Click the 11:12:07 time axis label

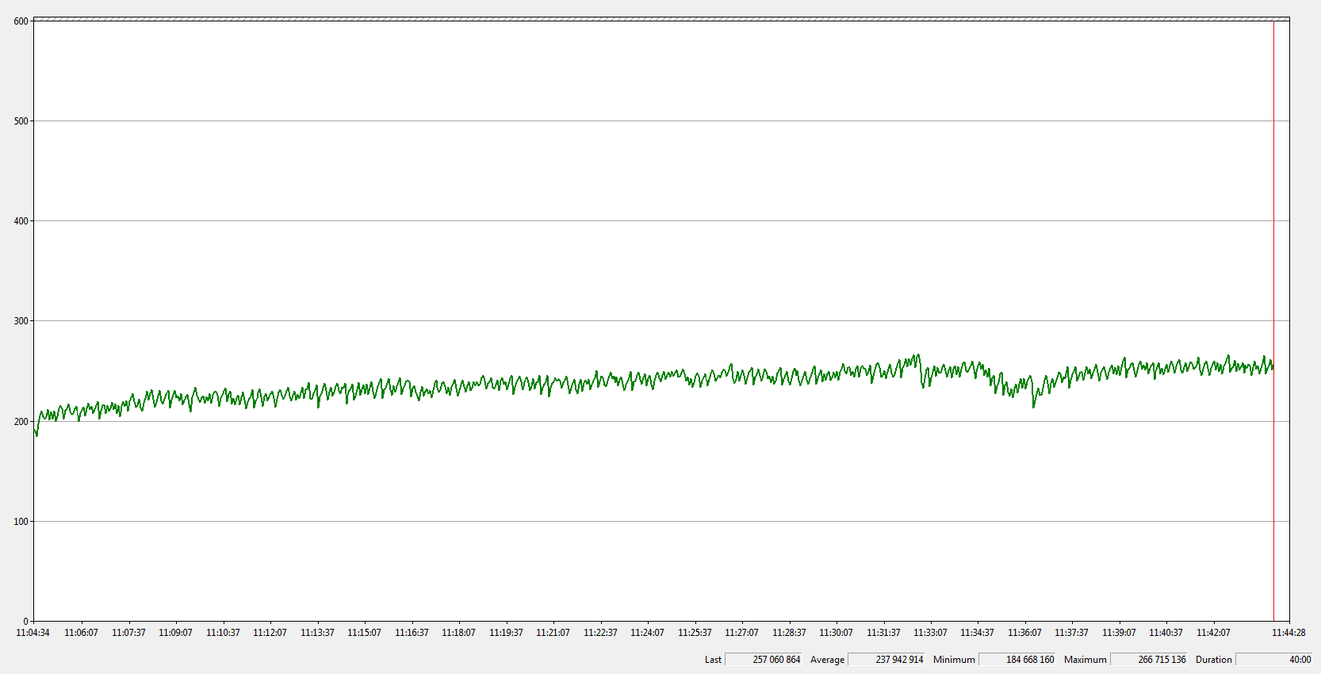270,633
